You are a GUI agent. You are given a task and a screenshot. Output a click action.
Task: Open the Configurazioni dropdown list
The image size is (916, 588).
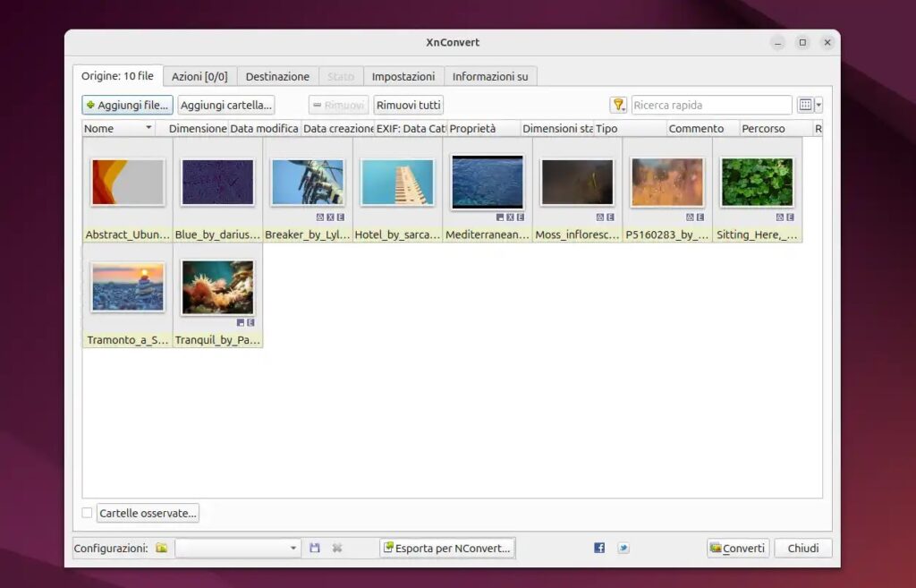293,547
